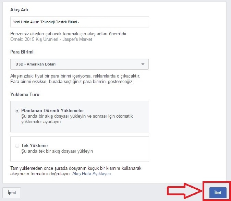
Task: Click the Akış Adı text input field
Action: tap(80, 22)
